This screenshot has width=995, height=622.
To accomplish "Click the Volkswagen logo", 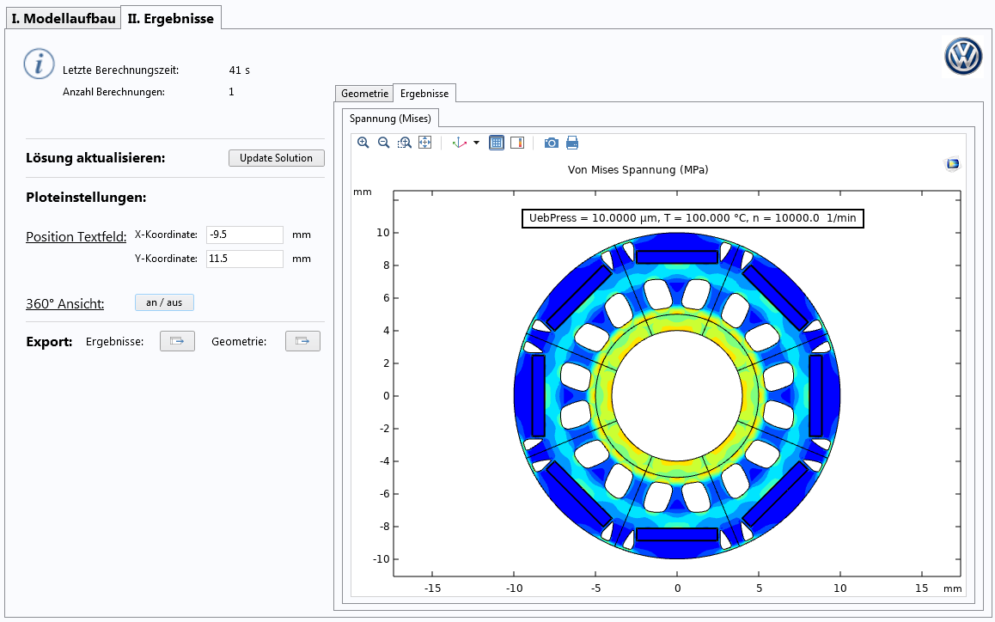I will 962,58.
